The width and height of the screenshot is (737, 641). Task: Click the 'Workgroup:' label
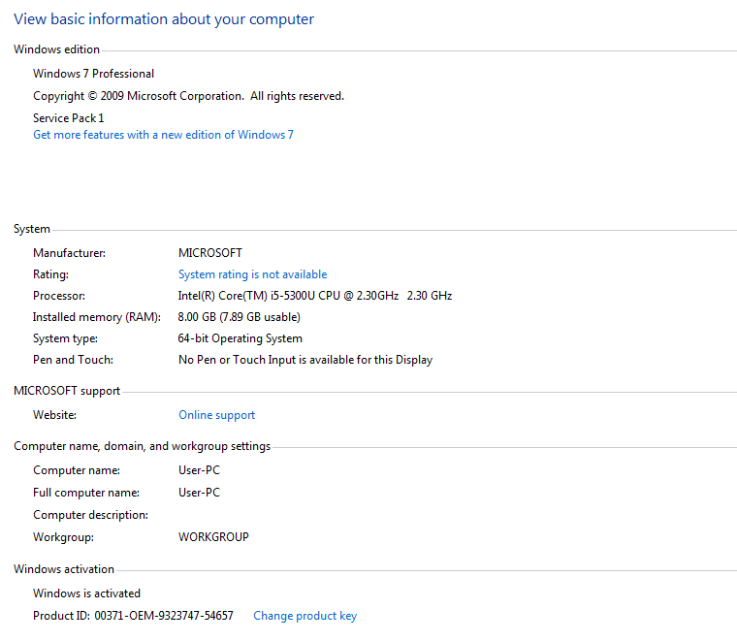tap(63, 537)
